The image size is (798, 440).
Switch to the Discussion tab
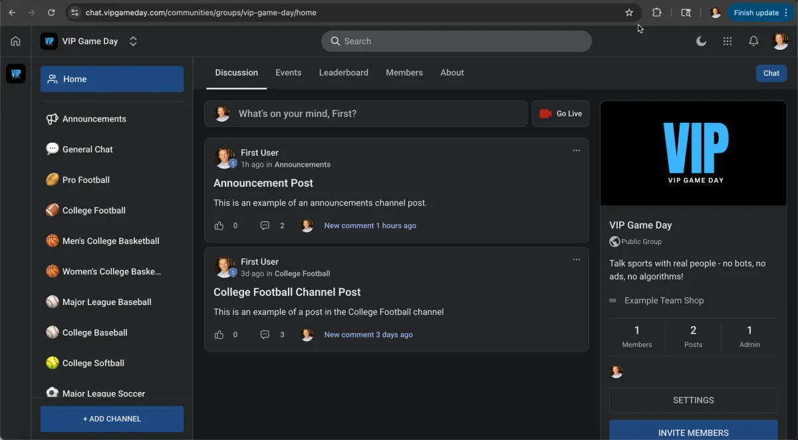[236, 72]
